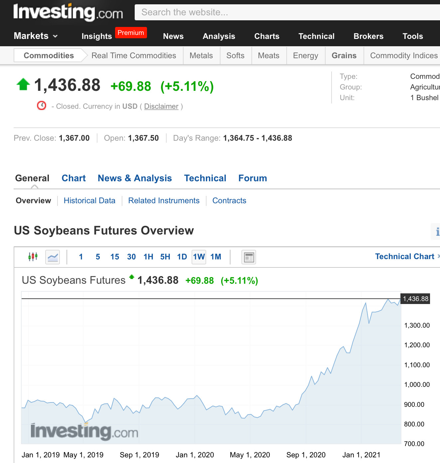Click Open value 1,367.50
Screen dimensions: 440x463
click(x=143, y=138)
